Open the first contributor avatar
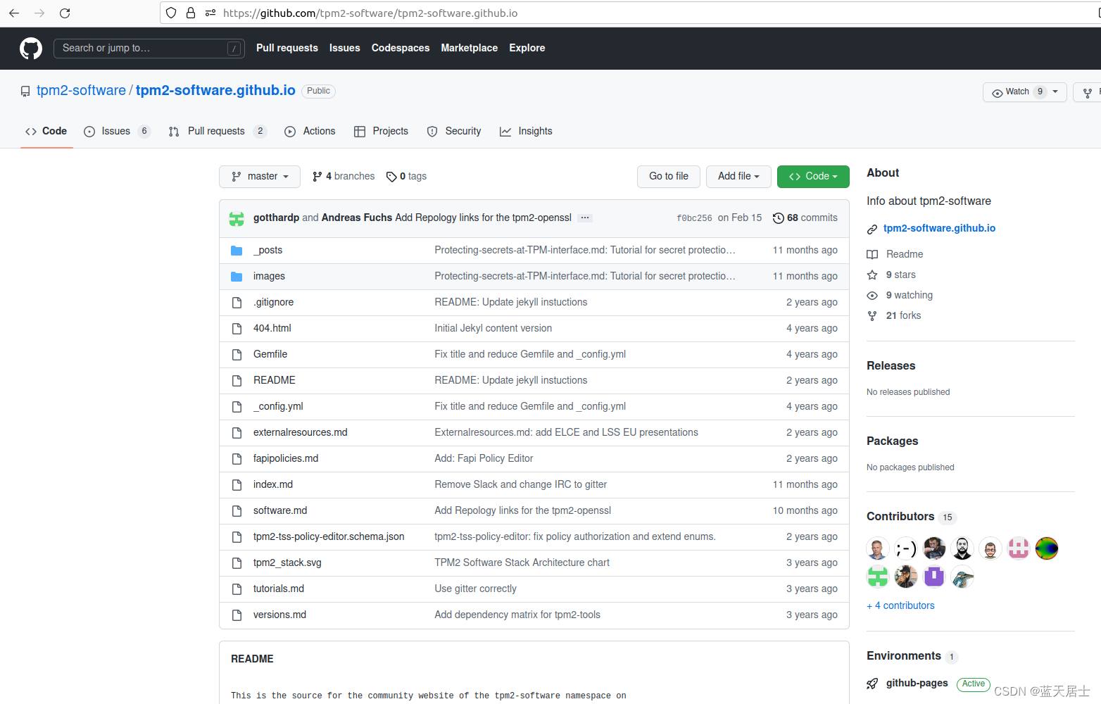This screenshot has height=704, width=1101. click(x=878, y=548)
